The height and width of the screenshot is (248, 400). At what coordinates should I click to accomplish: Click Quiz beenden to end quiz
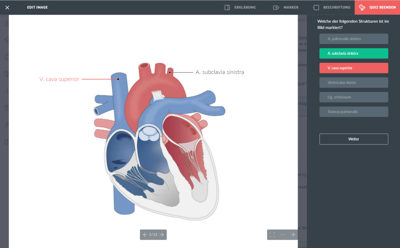click(x=377, y=7)
